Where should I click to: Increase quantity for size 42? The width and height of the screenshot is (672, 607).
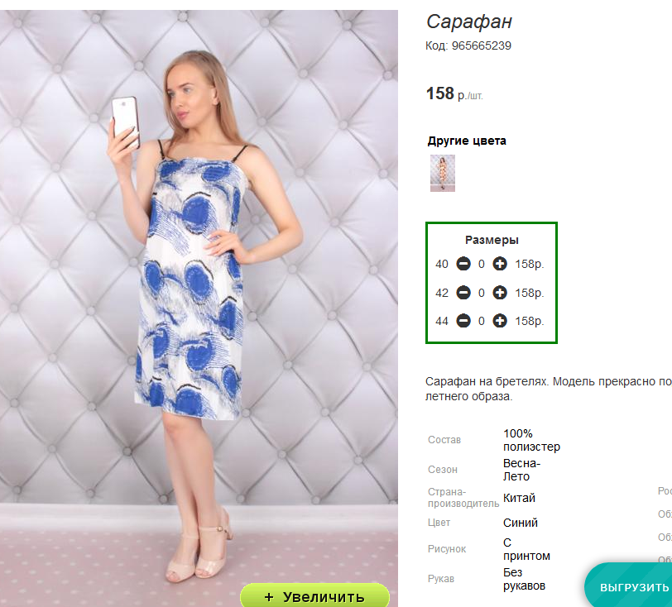tap(500, 293)
